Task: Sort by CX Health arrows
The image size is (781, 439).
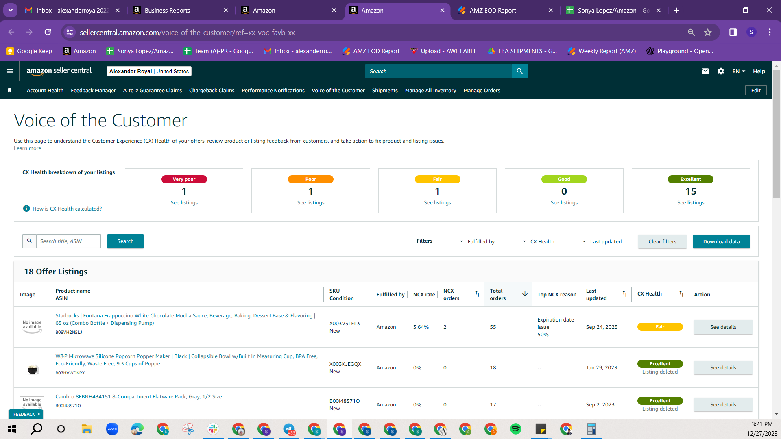Action: point(681,294)
